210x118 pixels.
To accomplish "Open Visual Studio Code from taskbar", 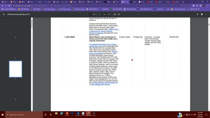I will [78, 114].
